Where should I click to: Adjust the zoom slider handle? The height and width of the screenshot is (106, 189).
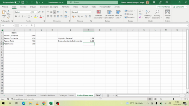click(173, 99)
